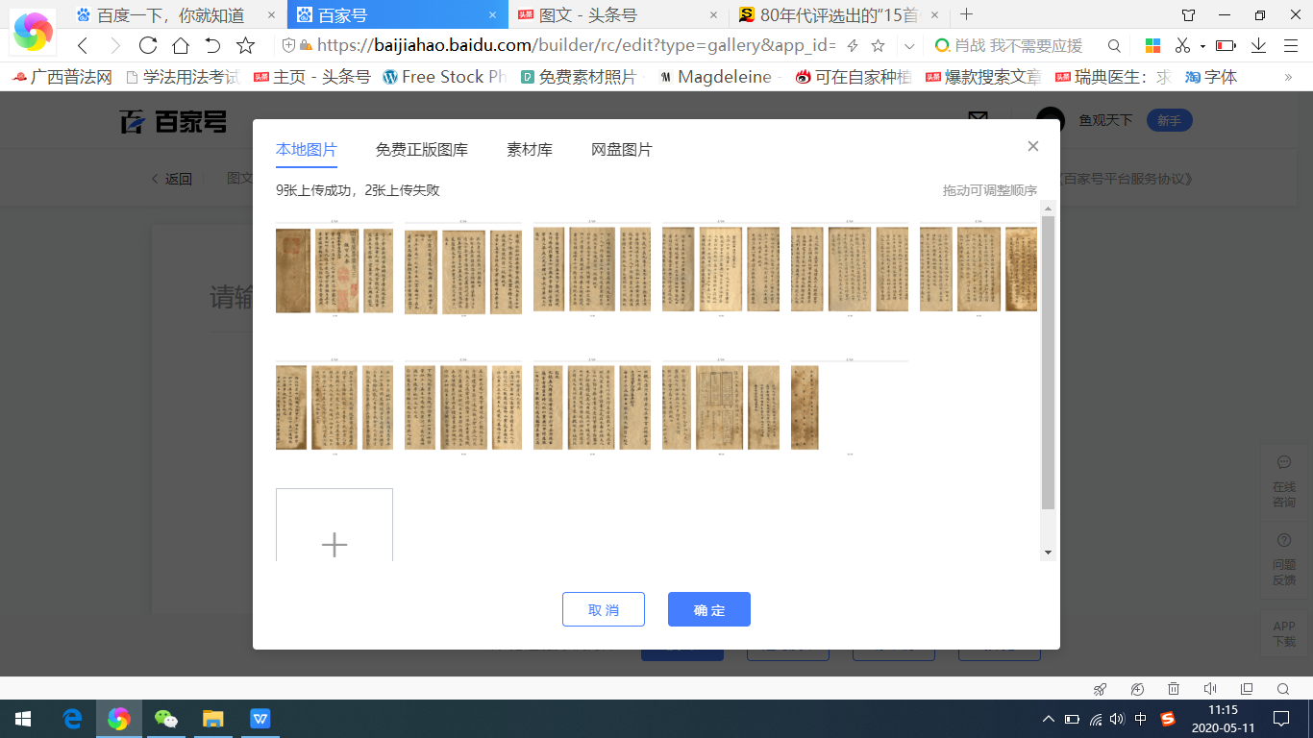
Task: Open the mail envelope icon on the background page
Action: click(x=978, y=119)
